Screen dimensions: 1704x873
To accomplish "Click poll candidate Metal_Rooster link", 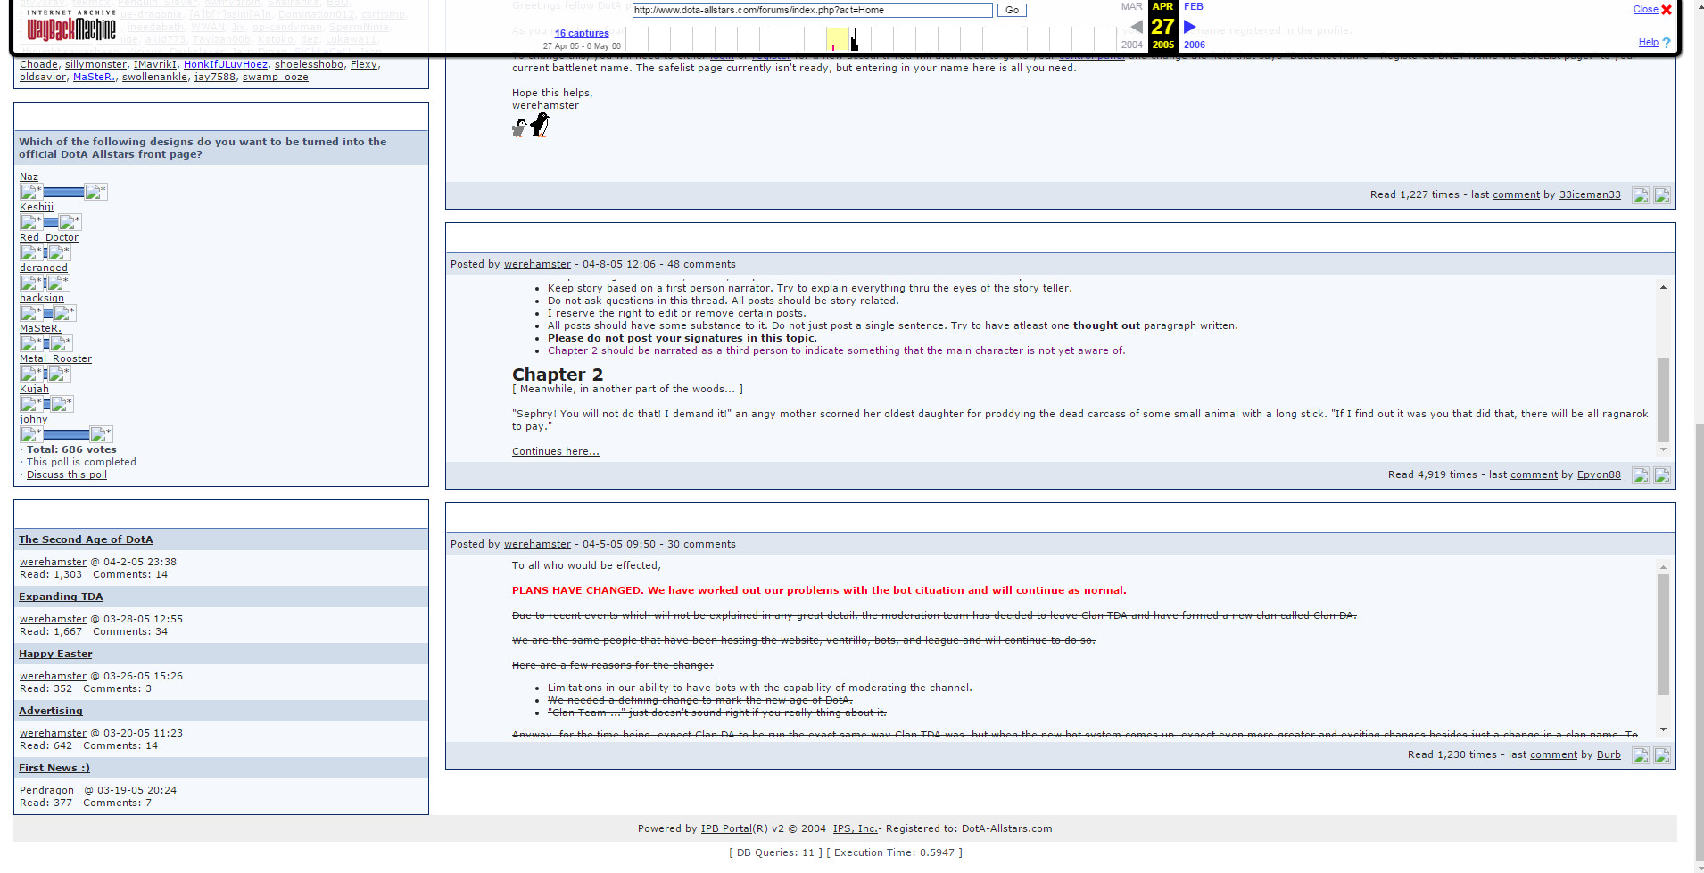I will tap(55, 358).
